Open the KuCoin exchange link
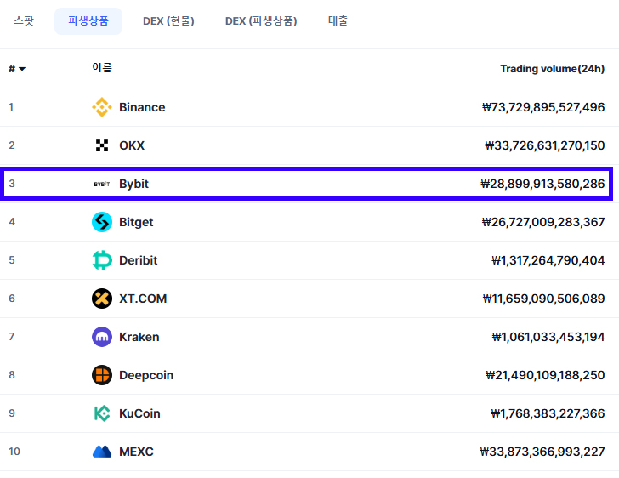This screenshot has width=619, height=478. tap(139, 413)
